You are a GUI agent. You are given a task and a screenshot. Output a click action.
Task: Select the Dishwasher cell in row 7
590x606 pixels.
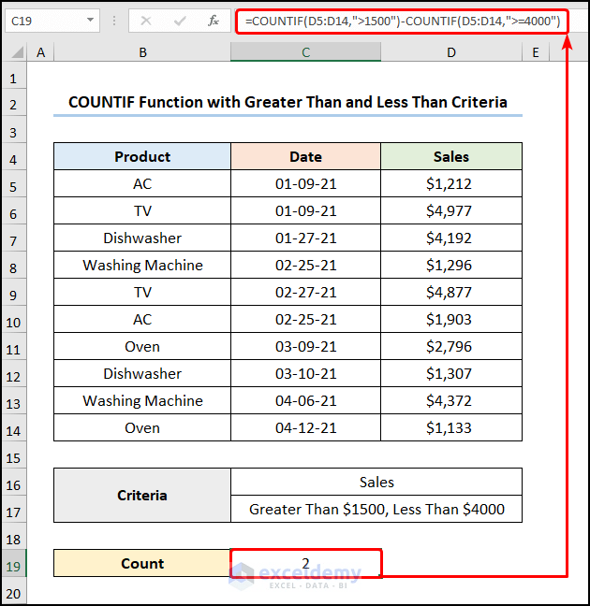pos(142,238)
